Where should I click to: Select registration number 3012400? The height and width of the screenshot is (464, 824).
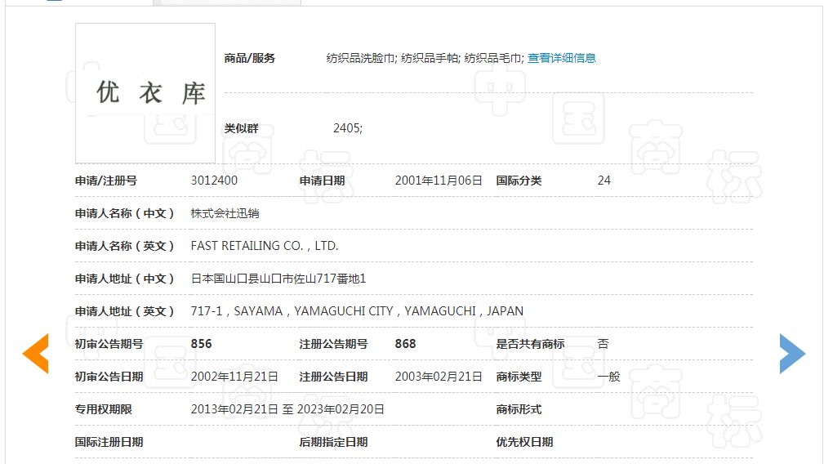(214, 181)
